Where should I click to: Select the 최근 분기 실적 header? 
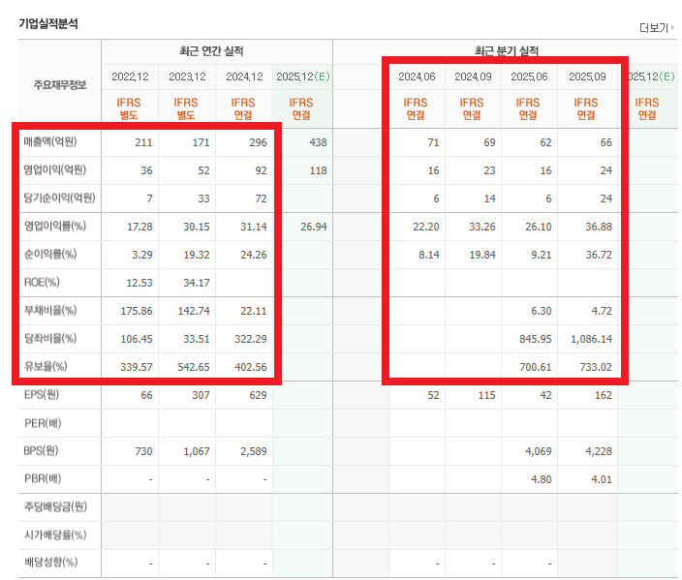coord(506,50)
